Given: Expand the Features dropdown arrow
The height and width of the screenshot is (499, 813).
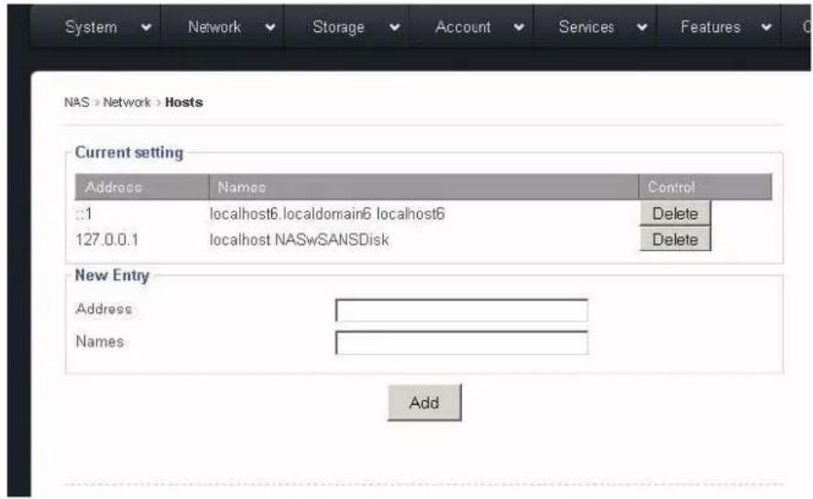Looking at the screenshot, I should point(766,27).
